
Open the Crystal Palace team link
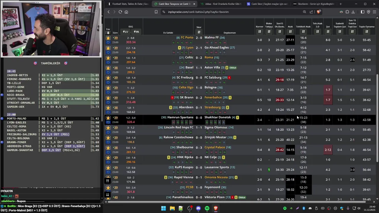coord(215,147)
